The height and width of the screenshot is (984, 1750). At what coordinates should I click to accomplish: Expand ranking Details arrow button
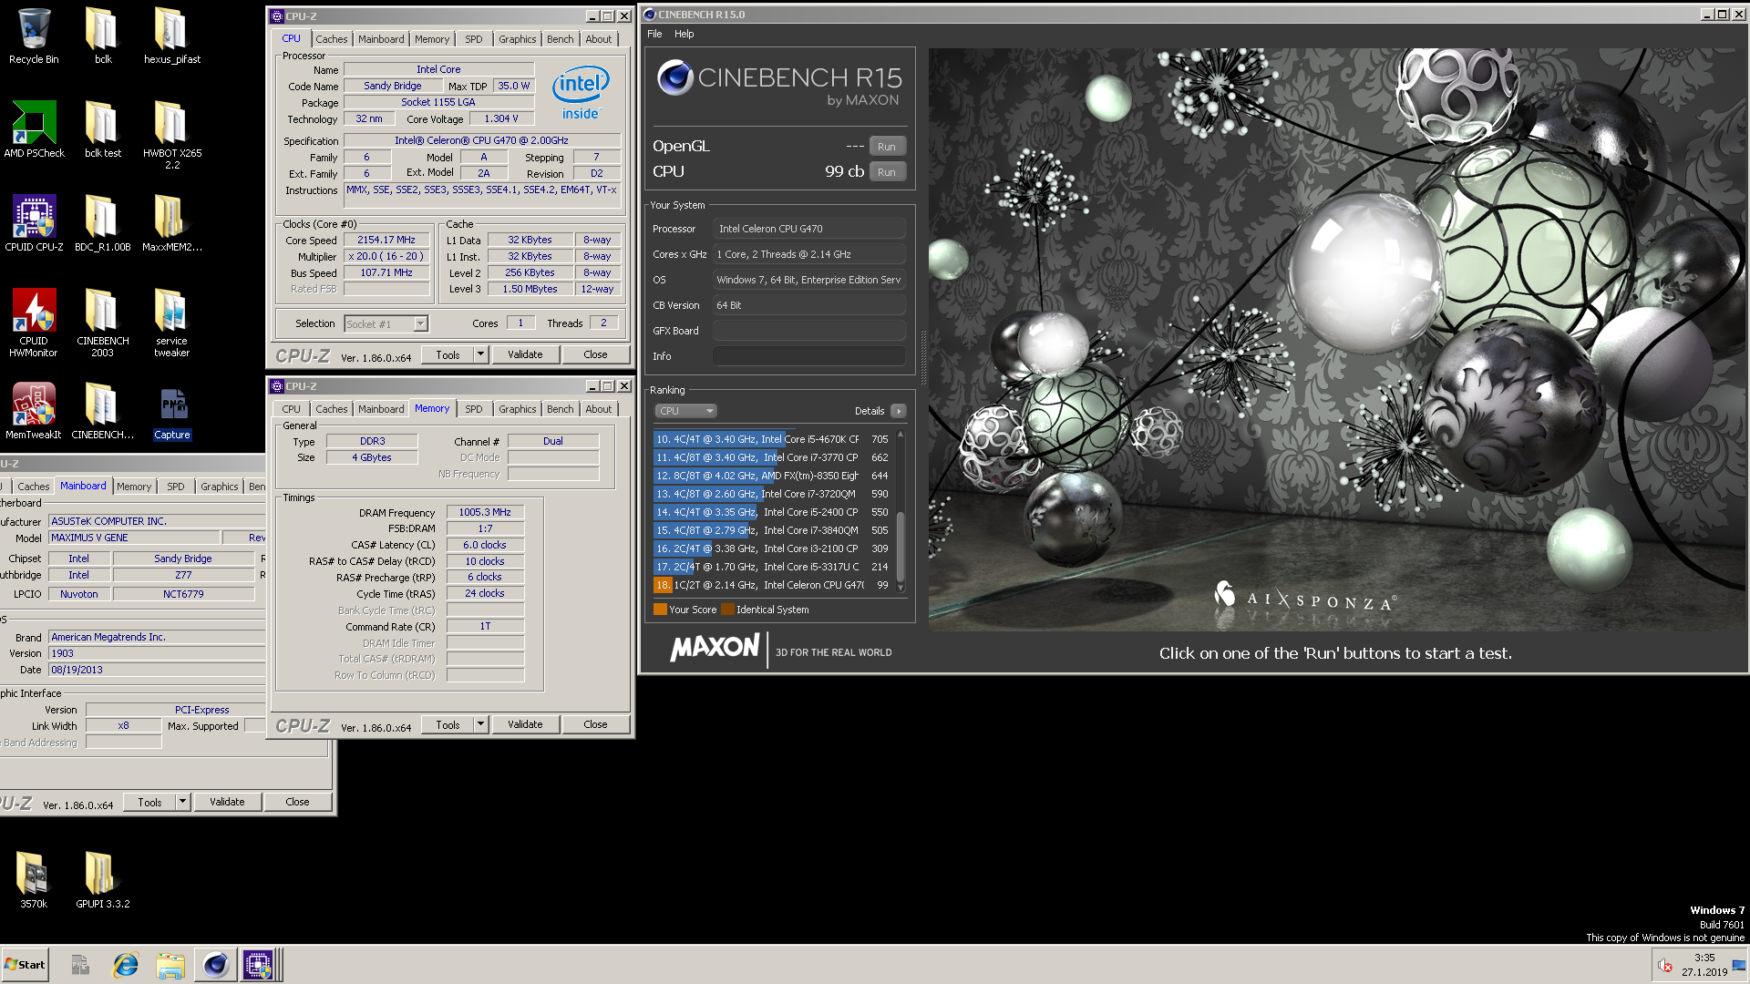(x=899, y=411)
